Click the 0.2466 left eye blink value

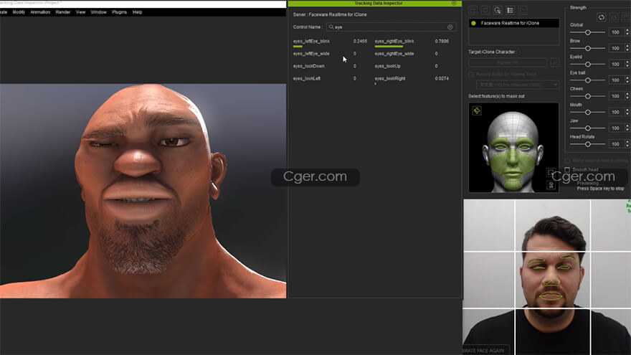coord(360,41)
